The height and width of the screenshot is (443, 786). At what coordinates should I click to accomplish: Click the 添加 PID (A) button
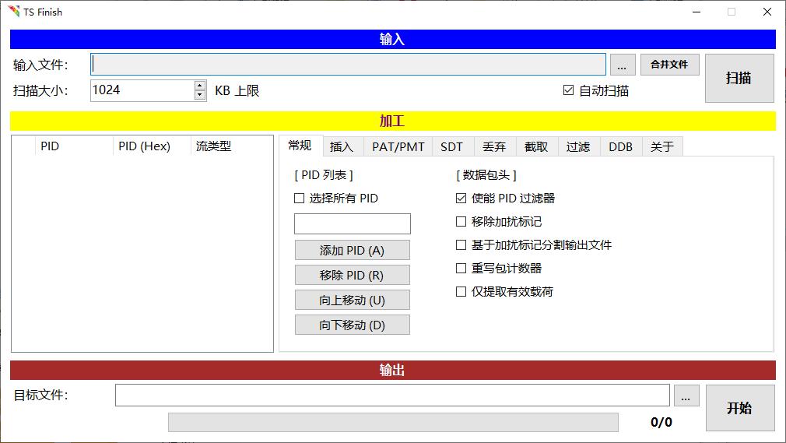click(353, 250)
